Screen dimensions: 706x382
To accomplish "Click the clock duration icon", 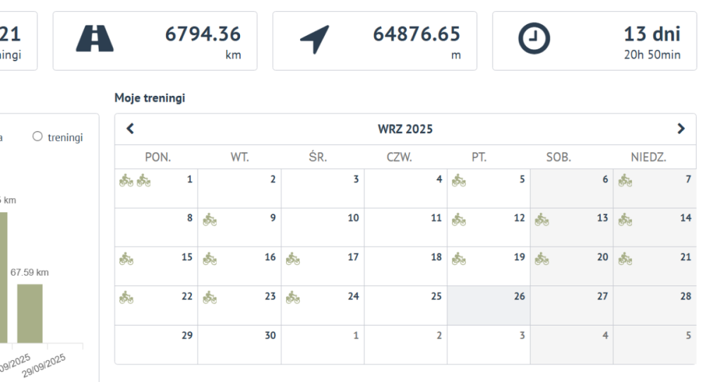I will 534,41.
